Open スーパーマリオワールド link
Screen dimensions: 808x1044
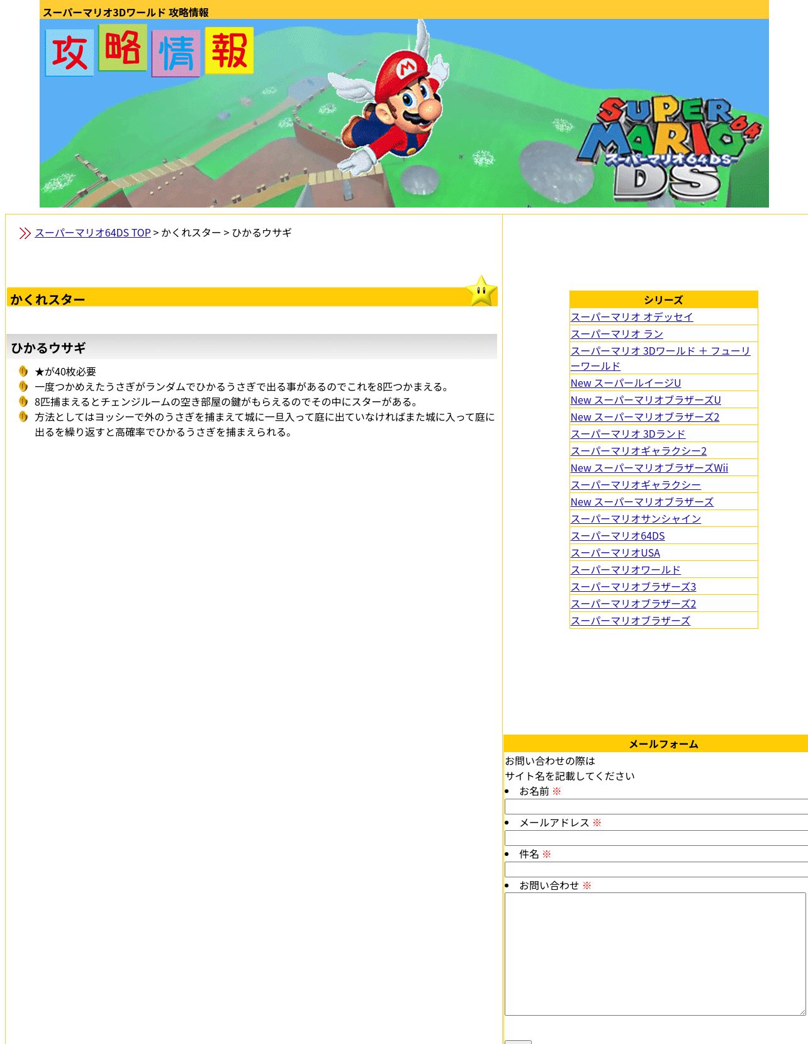pos(626,570)
